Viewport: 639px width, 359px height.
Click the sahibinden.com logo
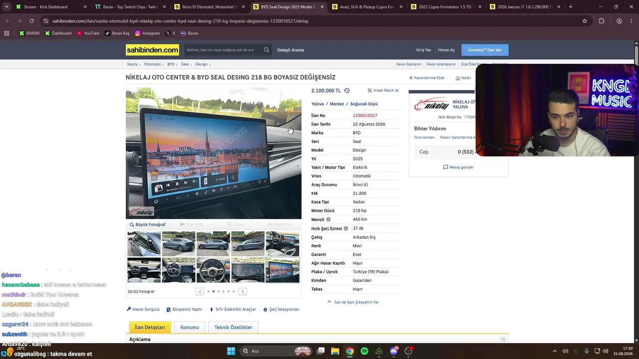[152, 50]
